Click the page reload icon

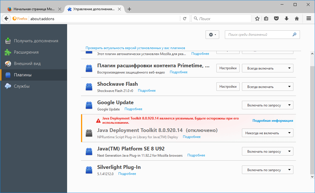point(185,18)
